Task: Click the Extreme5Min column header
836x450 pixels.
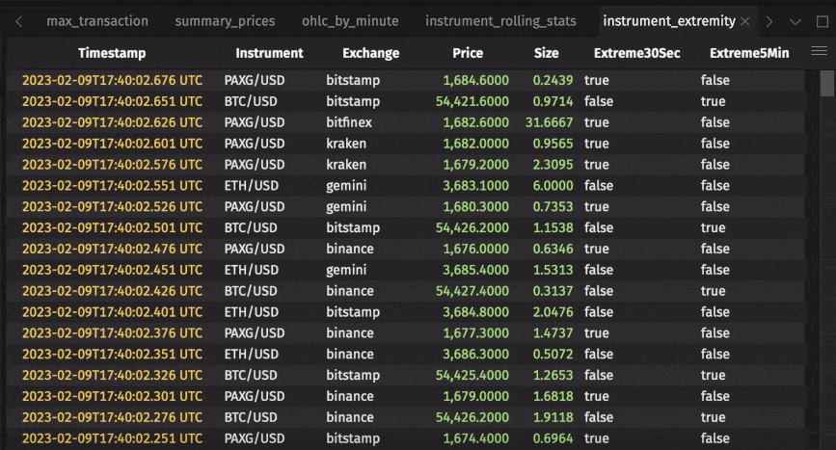Action: [x=748, y=53]
